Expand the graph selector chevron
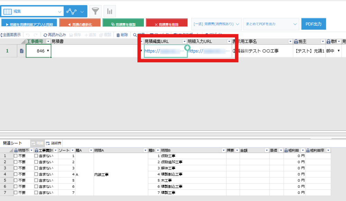This screenshot has width=346, height=201. (82, 12)
